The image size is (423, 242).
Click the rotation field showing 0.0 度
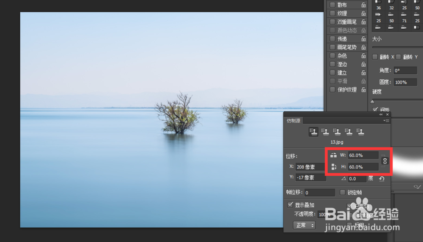(357, 178)
